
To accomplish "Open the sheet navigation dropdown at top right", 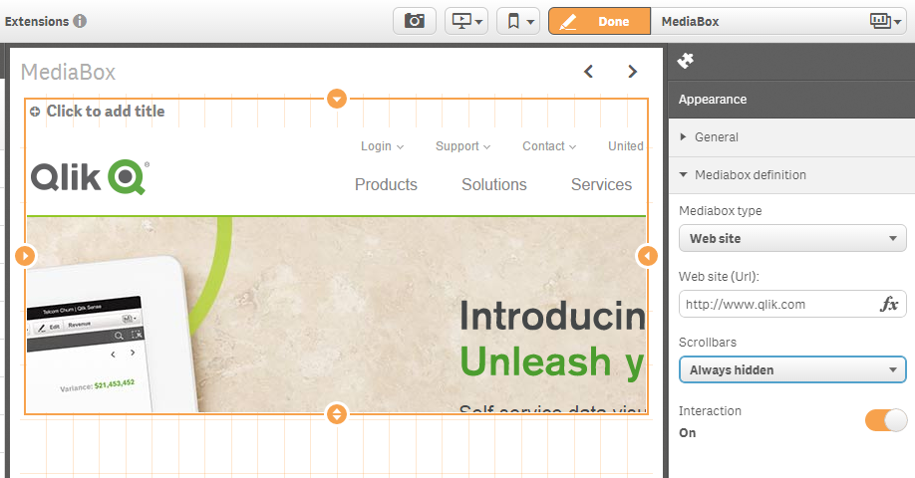I will (x=886, y=22).
